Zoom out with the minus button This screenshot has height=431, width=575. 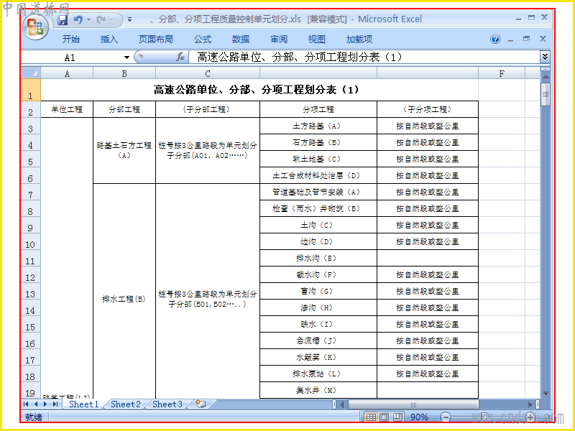point(446,417)
